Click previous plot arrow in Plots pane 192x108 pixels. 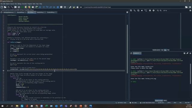click(150, 10)
